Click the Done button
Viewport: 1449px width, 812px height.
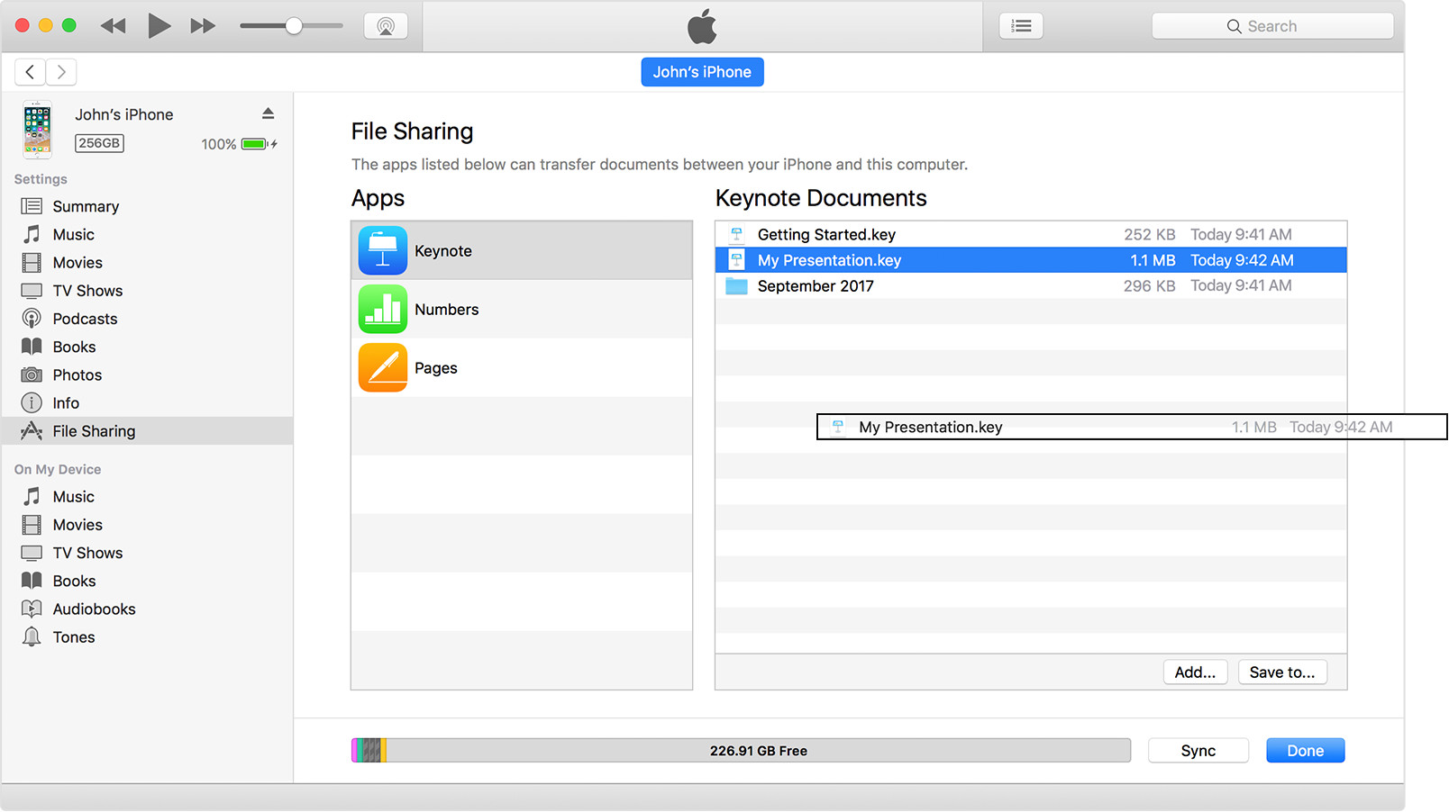pyautogui.click(x=1305, y=751)
